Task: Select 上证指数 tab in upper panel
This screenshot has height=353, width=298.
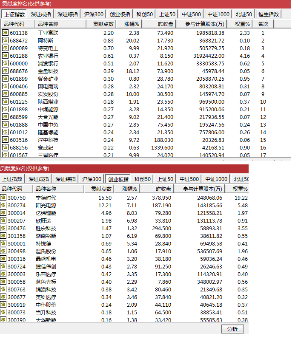Action: coord(14,14)
